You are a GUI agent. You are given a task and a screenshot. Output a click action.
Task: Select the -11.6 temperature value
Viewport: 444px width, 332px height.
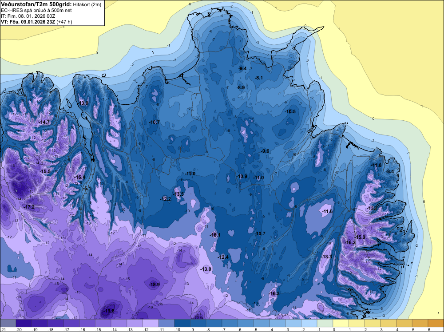[x=327, y=211]
